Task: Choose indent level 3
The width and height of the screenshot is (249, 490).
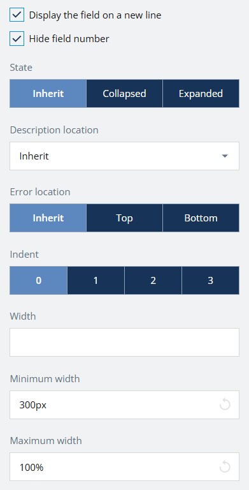Action: coord(211,280)
